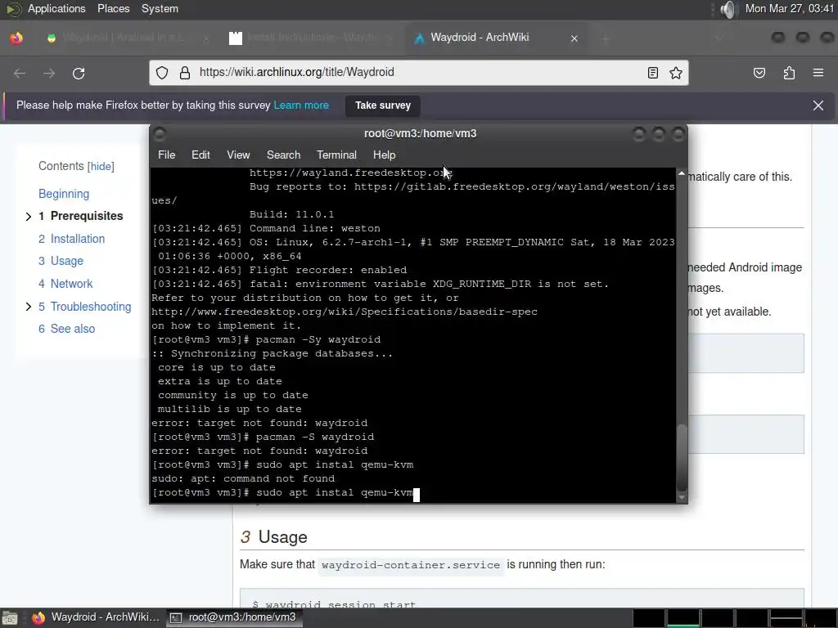Screen dimensions: 838x628
Task: Click the padlock site security icon
Action: (185, 73)
